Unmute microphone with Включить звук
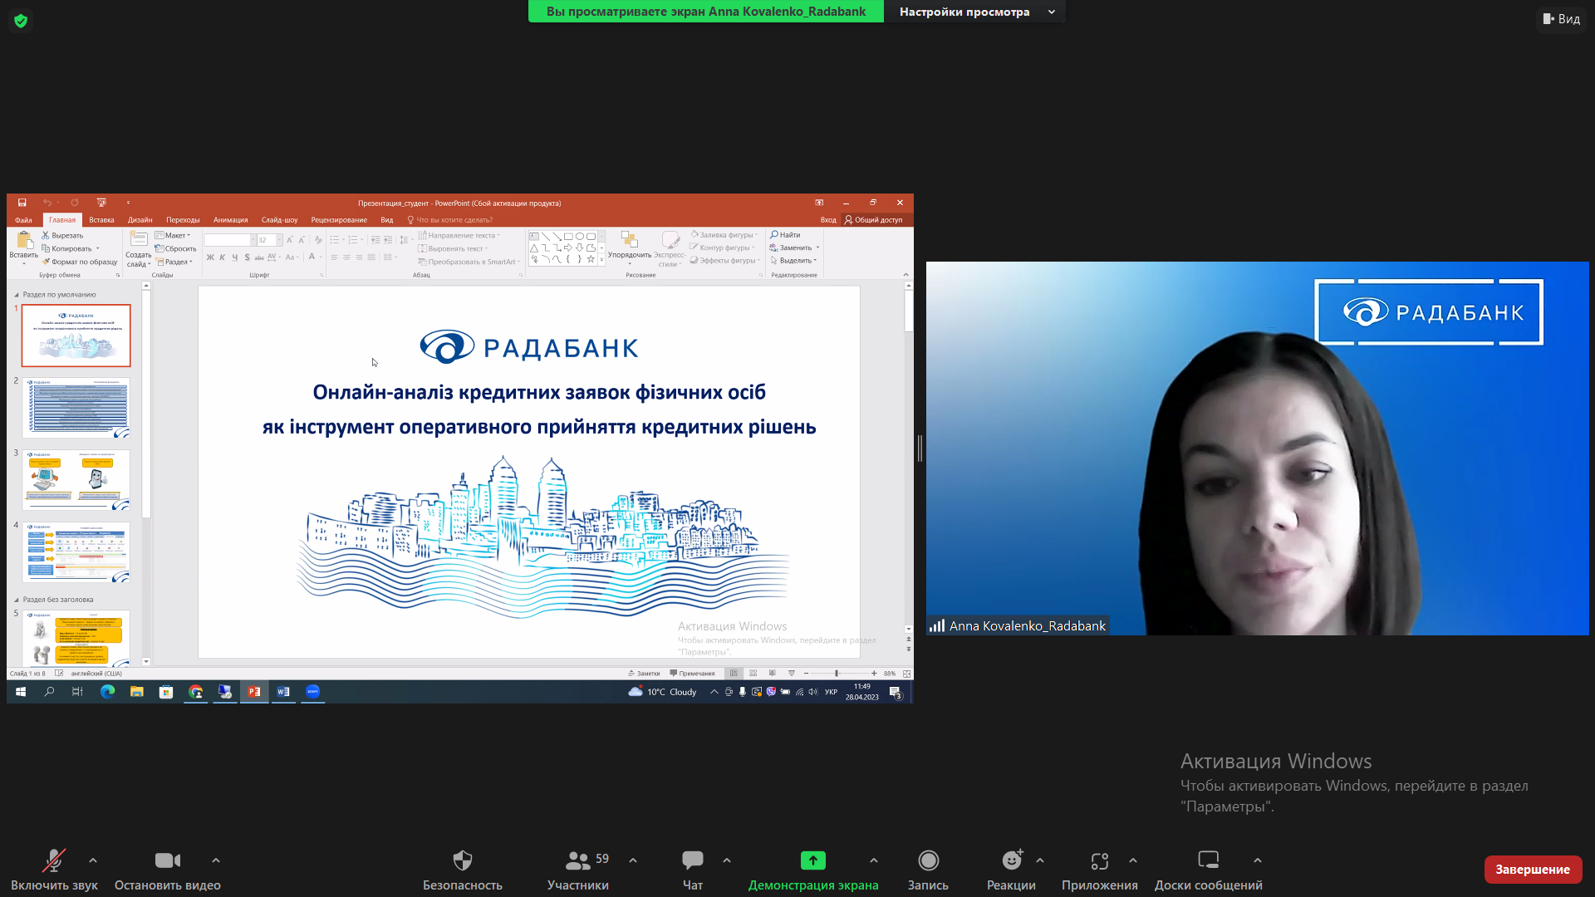The width and height of the screenshot is (1595, 897). [54, 870]
